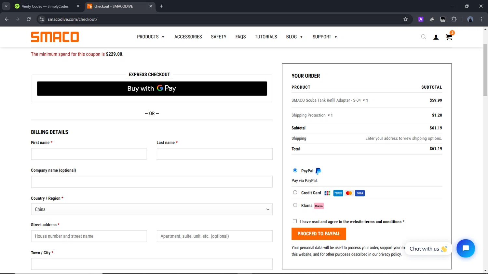
Task: Click the Apartment, suite, unit field
Action: 214,236
